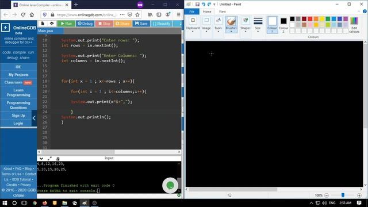Expand Clipboard dropdown in Paint
This screenshot has width=368, height=207.
[193, 32]
